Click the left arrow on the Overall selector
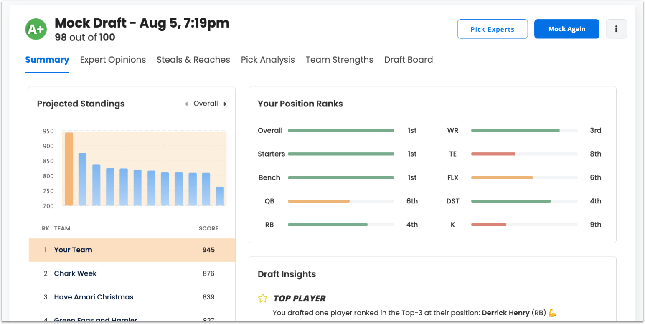 [186, 104]
